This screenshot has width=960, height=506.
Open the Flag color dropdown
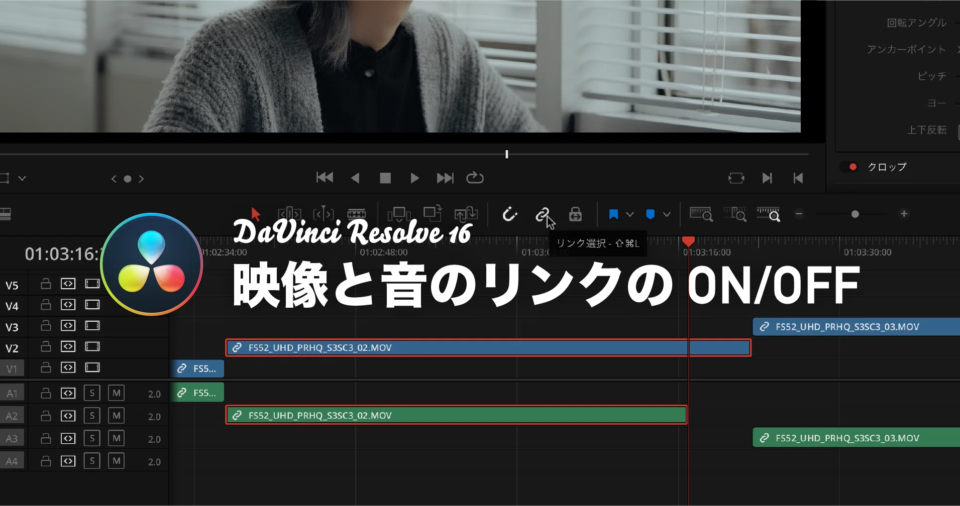(629, 214)
